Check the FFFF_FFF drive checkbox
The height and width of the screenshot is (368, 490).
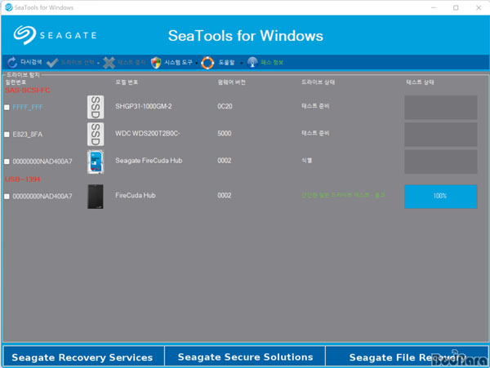7,108
